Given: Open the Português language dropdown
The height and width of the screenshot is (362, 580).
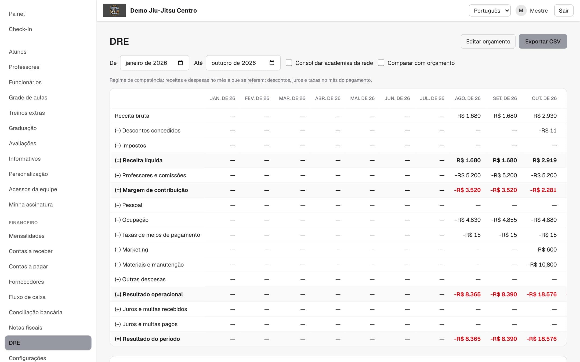Looking at the screenshot, I should (490, 10).
